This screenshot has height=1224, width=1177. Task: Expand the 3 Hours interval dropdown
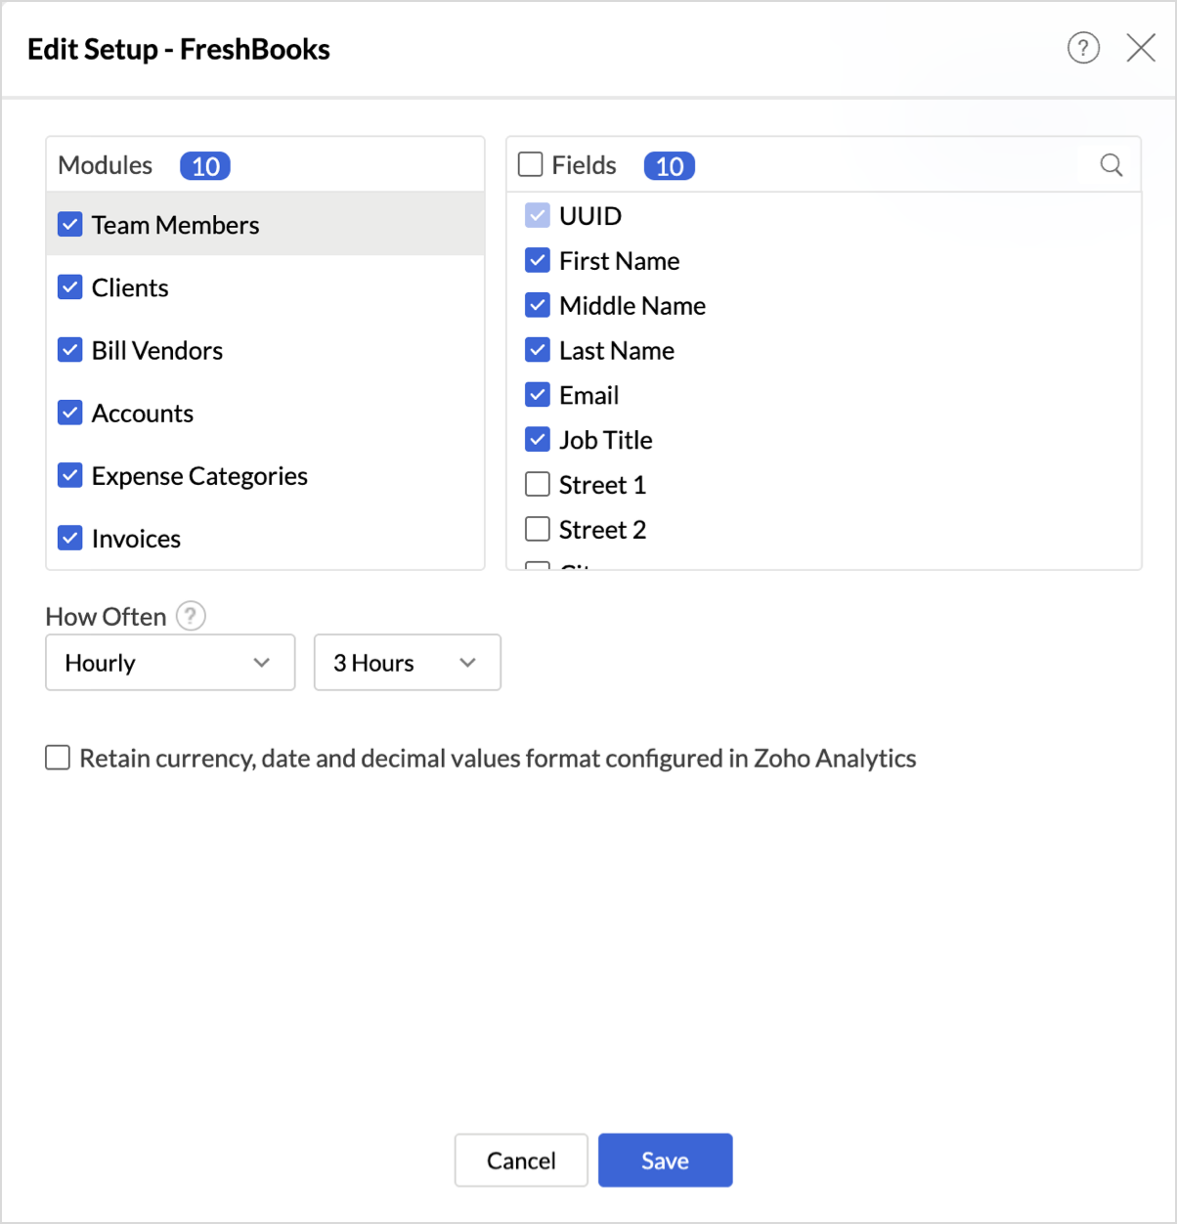[x=407, y=663]
